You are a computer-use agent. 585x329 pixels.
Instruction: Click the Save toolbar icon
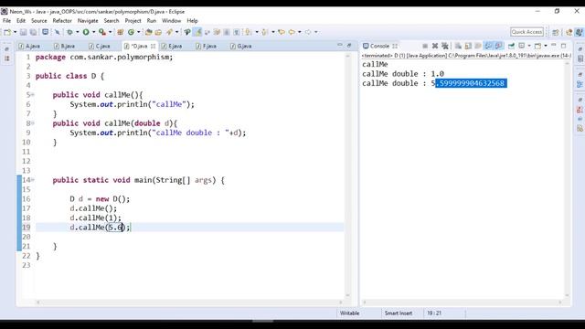(x=23, y=32)
